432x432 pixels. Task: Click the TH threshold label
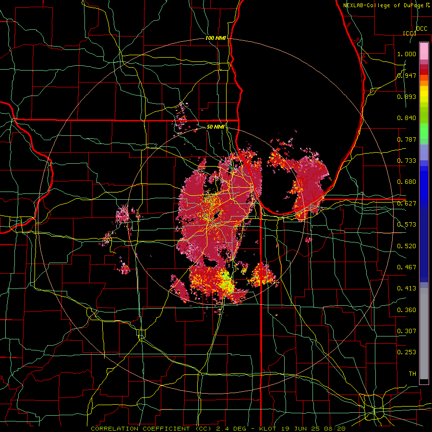click(x=412, y=374)
